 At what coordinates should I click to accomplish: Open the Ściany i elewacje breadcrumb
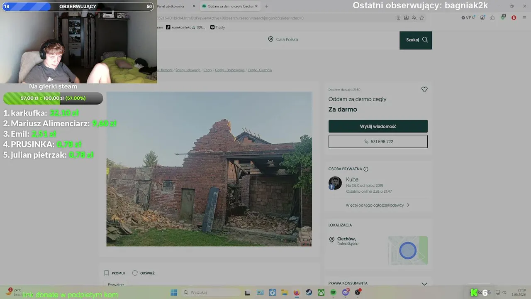tap(188, 70)
